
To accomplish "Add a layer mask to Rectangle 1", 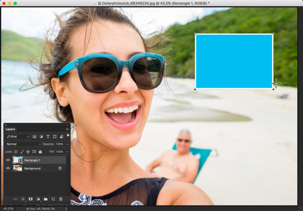I will 31,199.
